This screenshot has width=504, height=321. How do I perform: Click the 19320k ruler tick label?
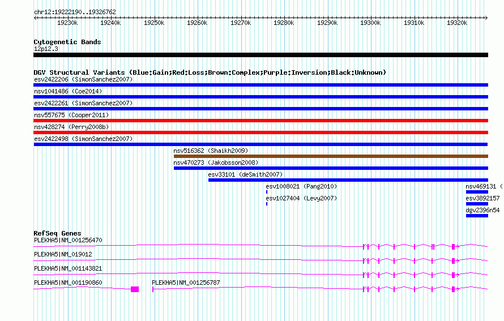click(x=457, y=23)
